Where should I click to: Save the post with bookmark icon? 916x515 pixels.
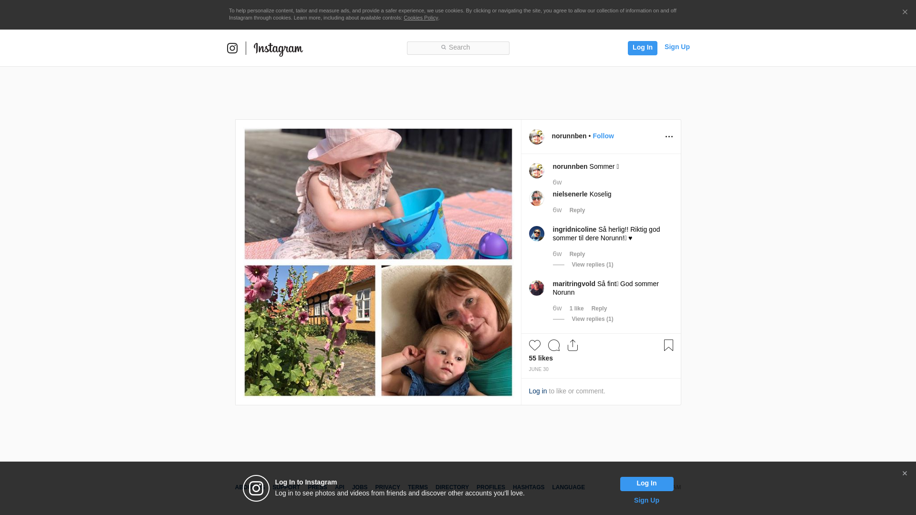point(668,345)
